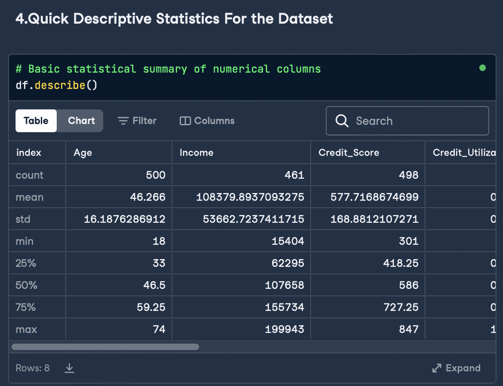
Task: Click the Rows: 8 count label
Action: [x=32, y=368]
